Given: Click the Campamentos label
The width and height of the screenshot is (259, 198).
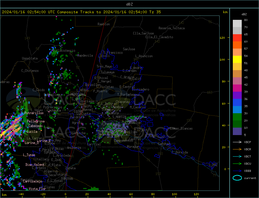Looking at the screenshot, I should click(x=123, y=141).
